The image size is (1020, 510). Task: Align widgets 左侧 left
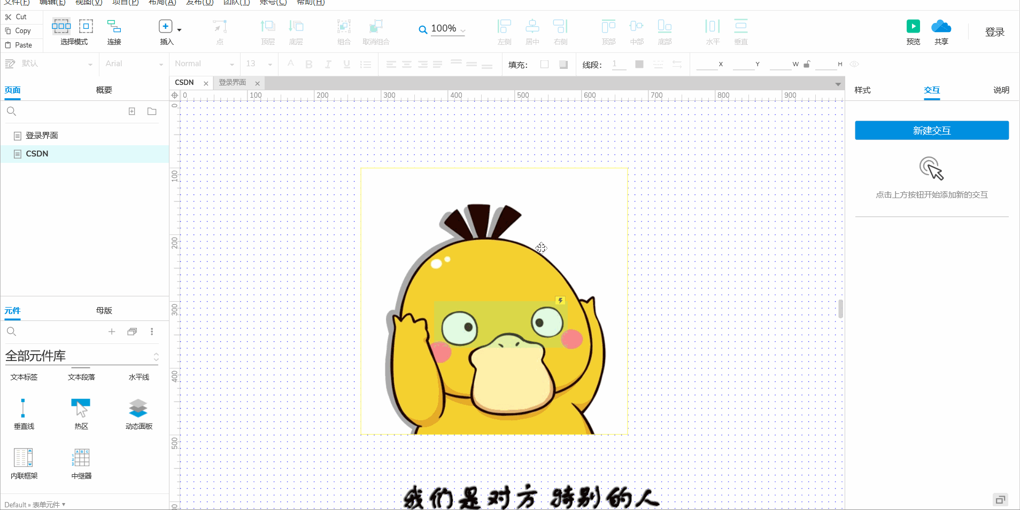(504, 32)
